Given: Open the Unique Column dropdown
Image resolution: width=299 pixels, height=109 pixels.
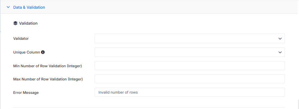Looking at the screenshot, I should (190, 52).
